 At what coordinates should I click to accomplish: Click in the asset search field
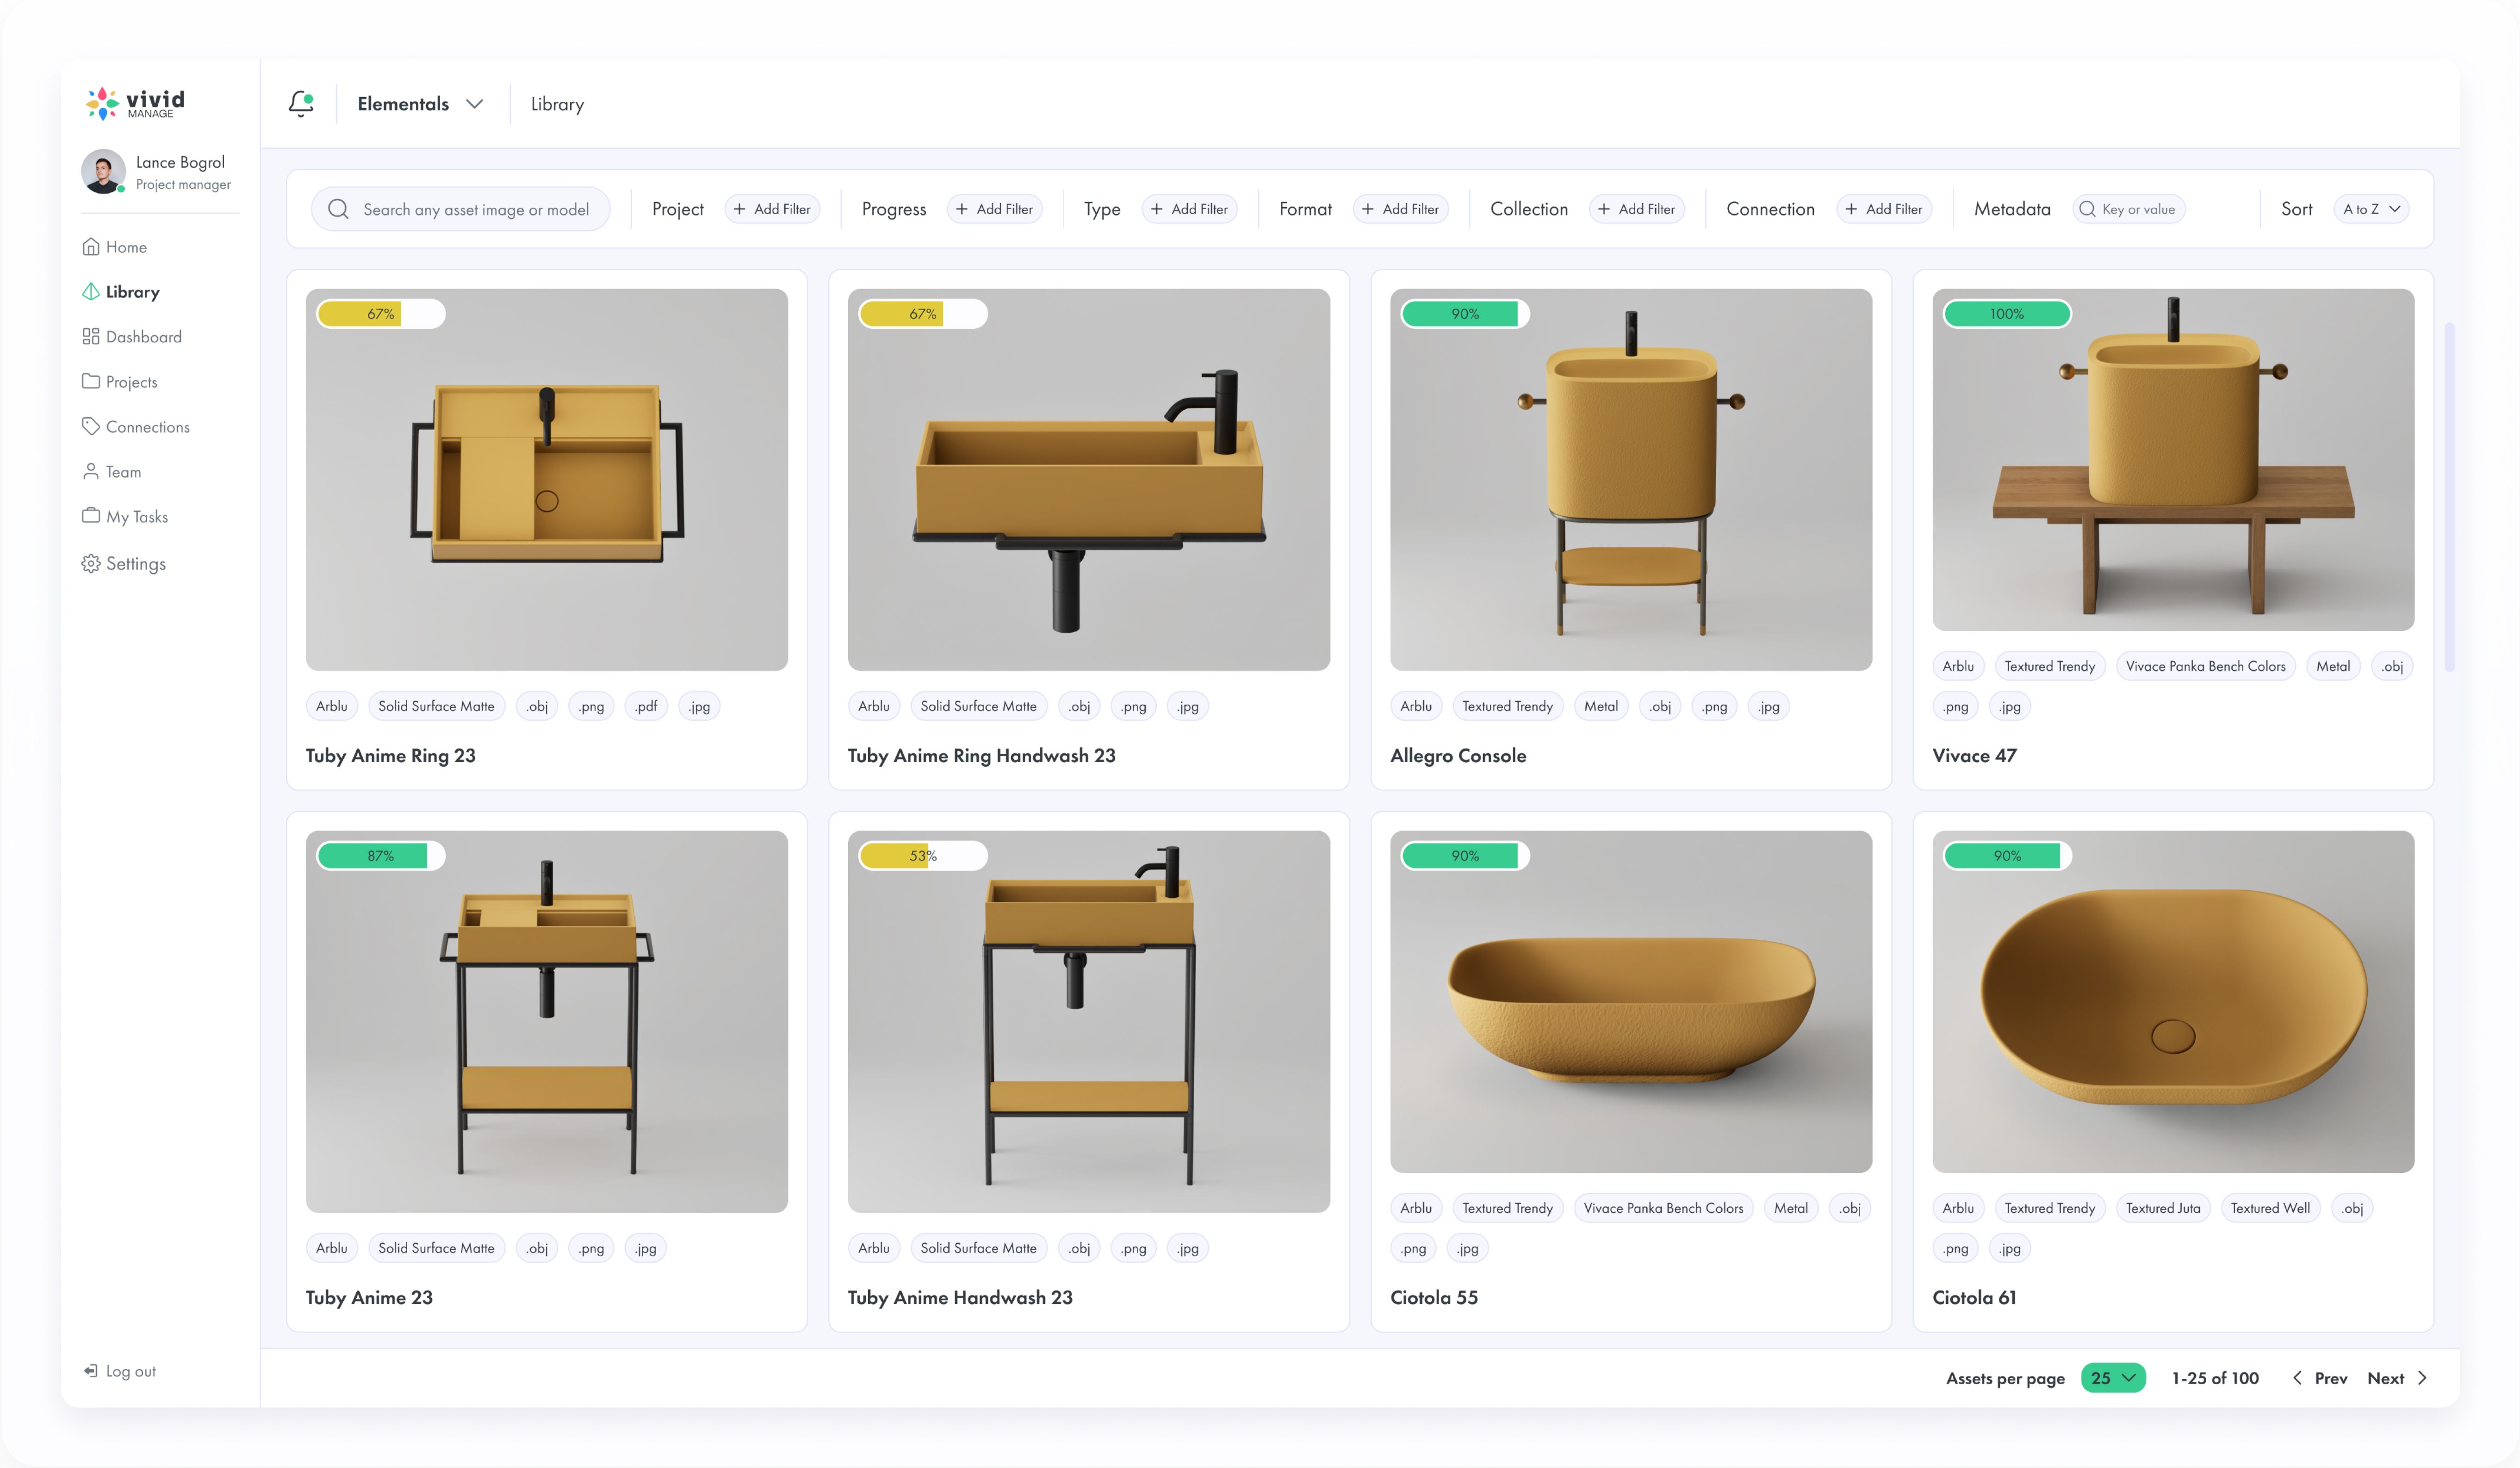click(x=461, y=209)
